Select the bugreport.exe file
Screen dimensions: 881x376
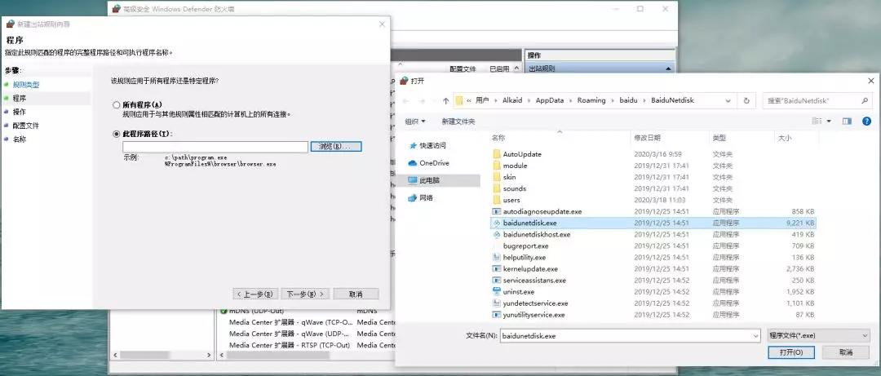click(x=525, y=246)
